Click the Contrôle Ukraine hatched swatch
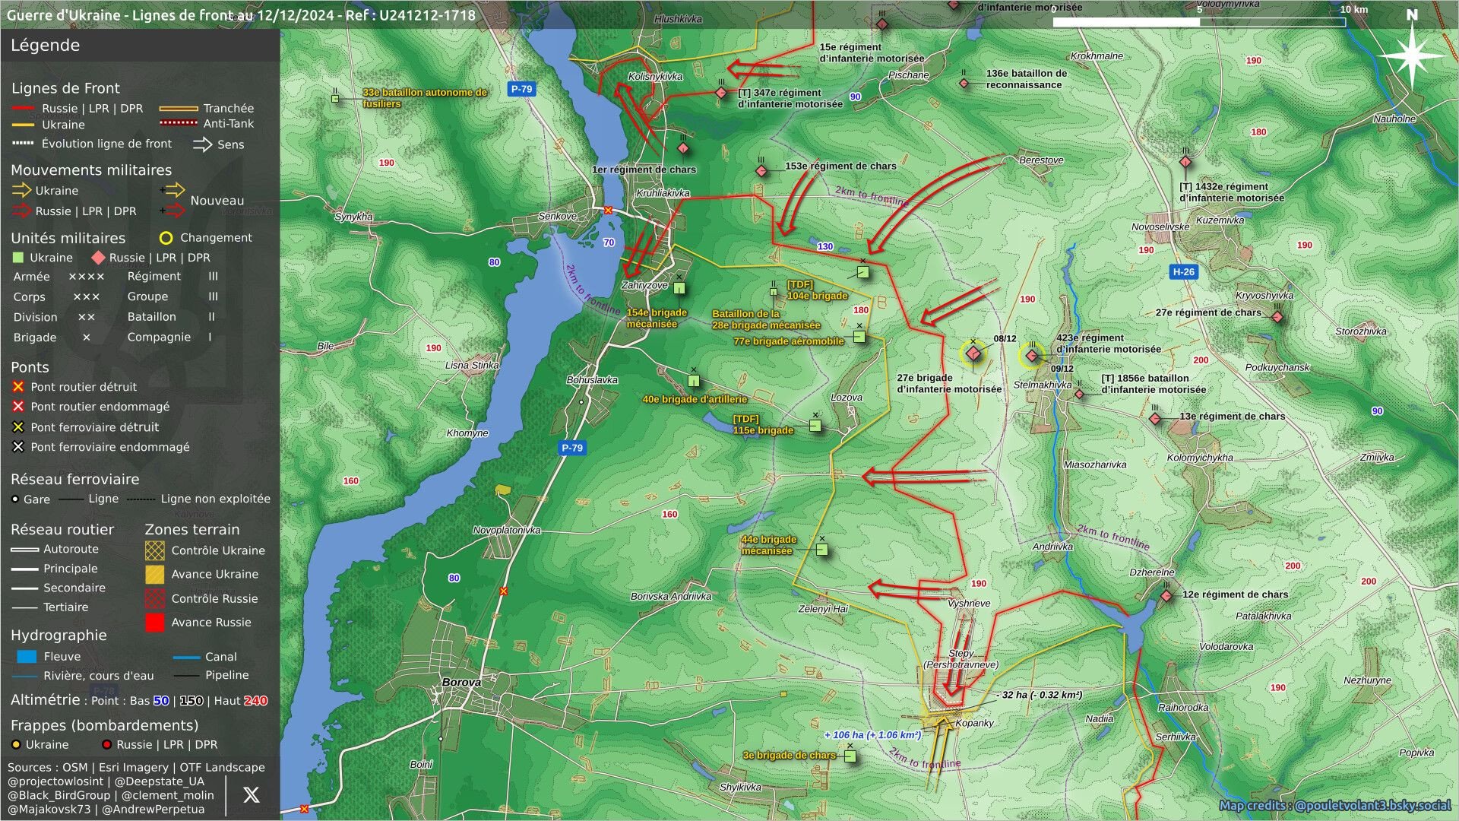 click(x=155, y=550)
